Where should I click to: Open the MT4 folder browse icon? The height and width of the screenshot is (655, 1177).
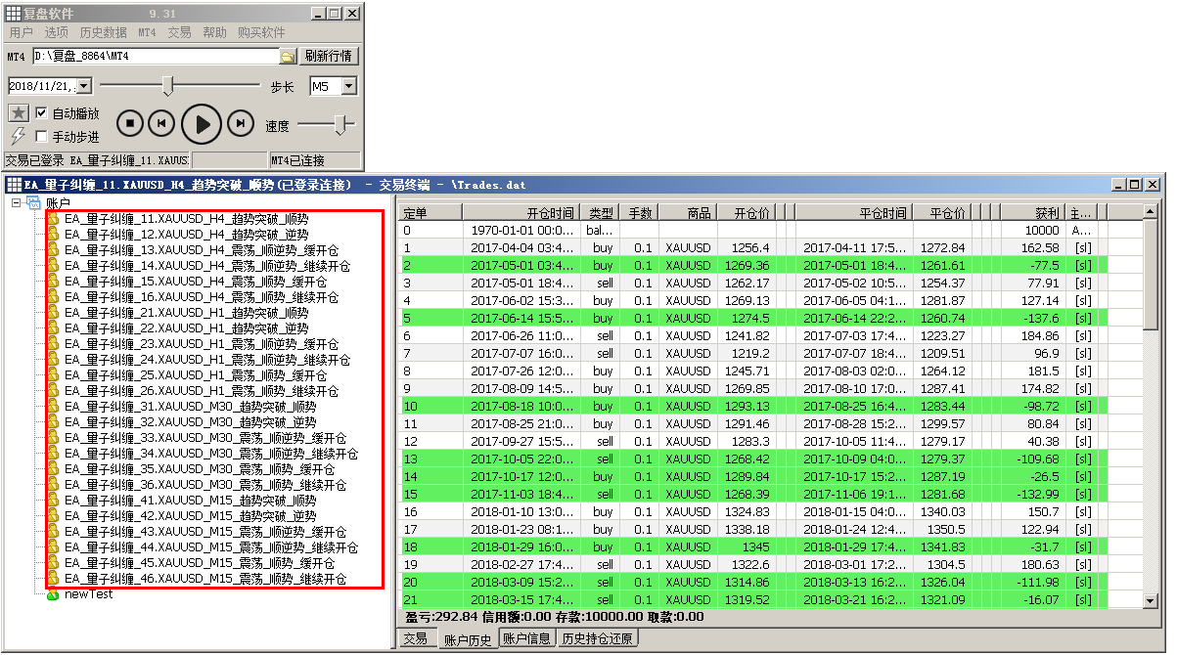[288, 57]
